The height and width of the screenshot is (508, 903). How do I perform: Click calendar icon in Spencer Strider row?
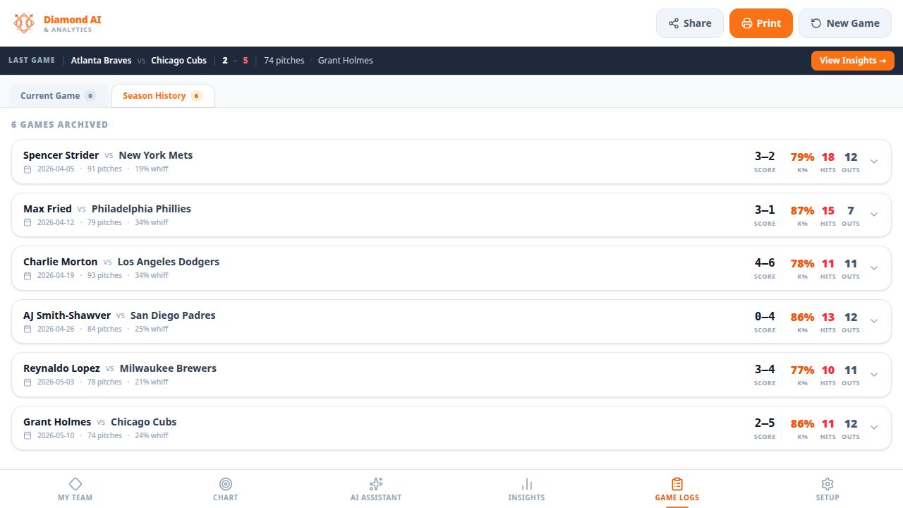coord(28,169)
